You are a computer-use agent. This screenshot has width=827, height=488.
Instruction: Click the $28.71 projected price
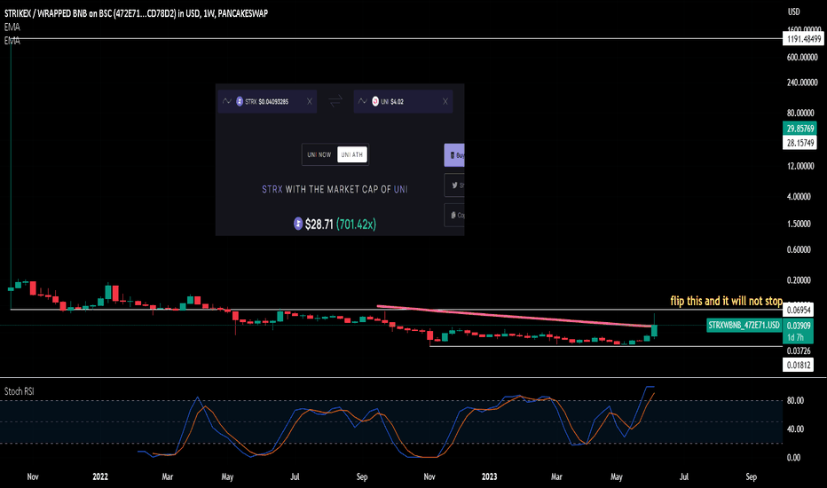click(x=319, y=224)
